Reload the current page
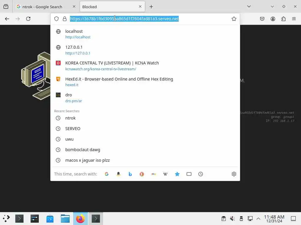 pyautogui.click(x=28, y=19)
